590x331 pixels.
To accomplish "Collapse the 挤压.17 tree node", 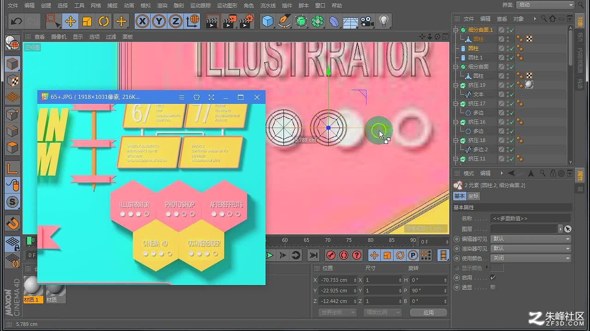I will (x=456, y=103).
